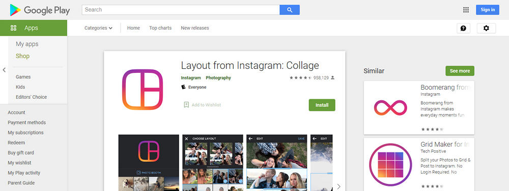Click the Add to Wishlist bookmark icon
This screenshot has height=191, width=509.
tap(186, 104)
